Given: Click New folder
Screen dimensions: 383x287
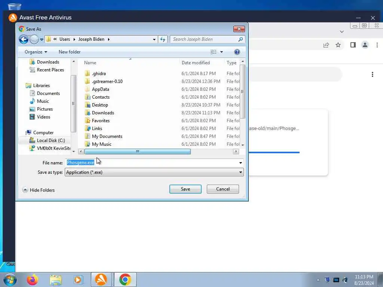Looking at the screenshot, I should tap(70, 52).
